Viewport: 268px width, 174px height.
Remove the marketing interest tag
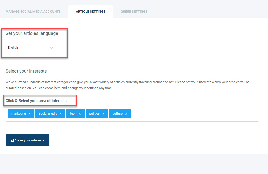[30, 113]
